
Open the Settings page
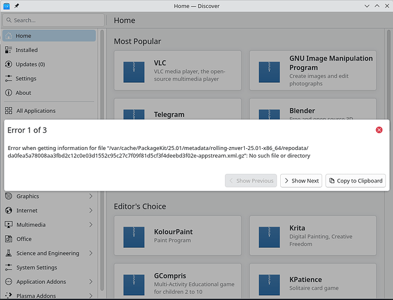point(49,79)
